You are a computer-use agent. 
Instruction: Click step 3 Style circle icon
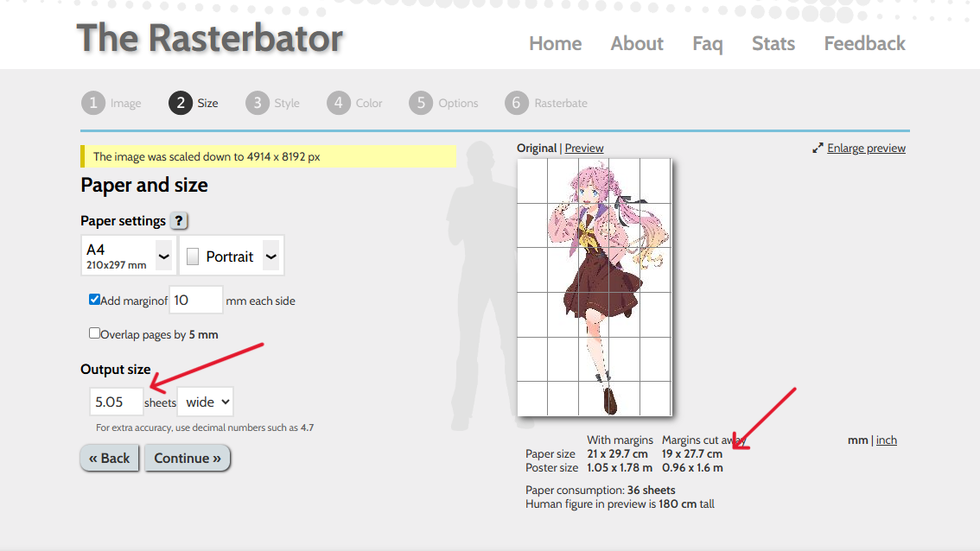[258, 103]
